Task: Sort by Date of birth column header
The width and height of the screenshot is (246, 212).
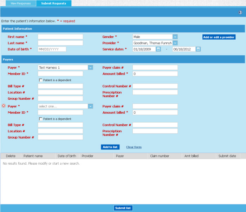Action: point(67,156)
